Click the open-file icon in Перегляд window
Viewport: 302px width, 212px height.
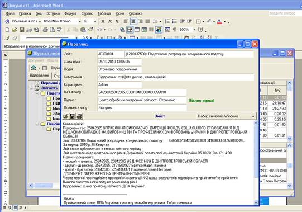coord(66,116)
